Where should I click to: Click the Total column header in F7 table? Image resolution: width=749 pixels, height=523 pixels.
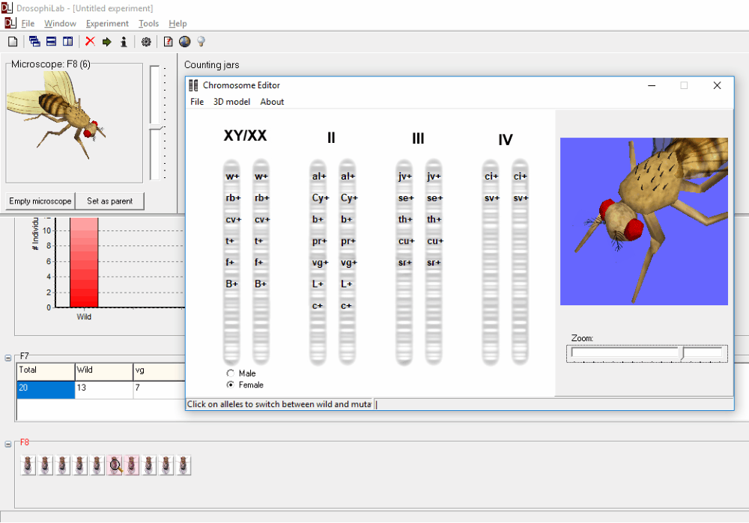click(x=46, y=371)
